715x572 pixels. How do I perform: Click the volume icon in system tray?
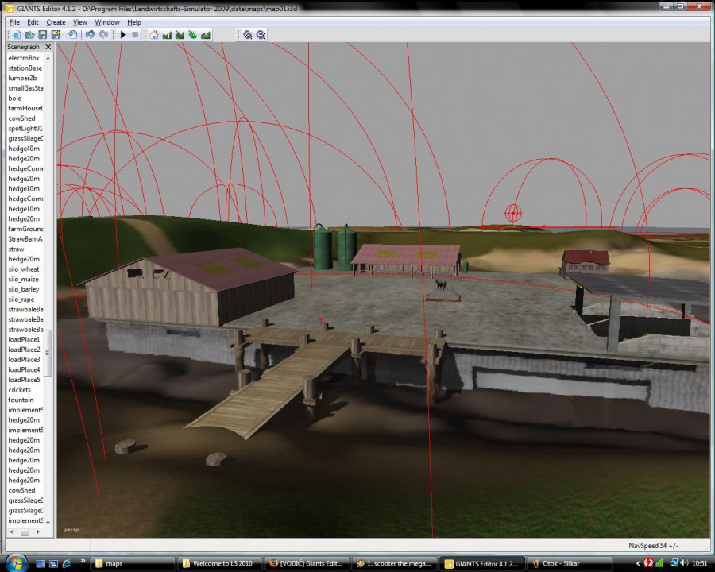coord(684,563)
